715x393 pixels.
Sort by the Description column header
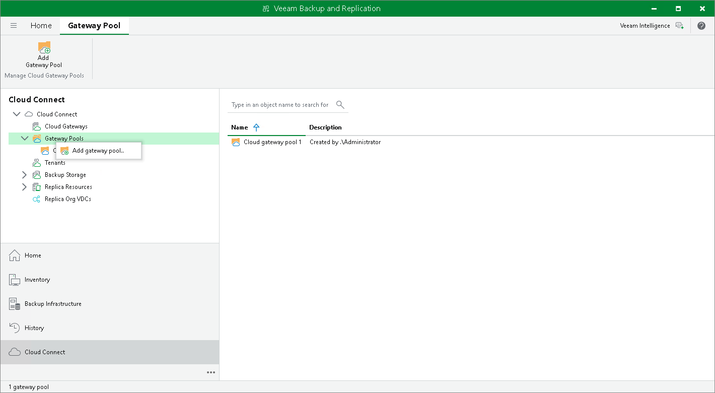coord(325,127)
